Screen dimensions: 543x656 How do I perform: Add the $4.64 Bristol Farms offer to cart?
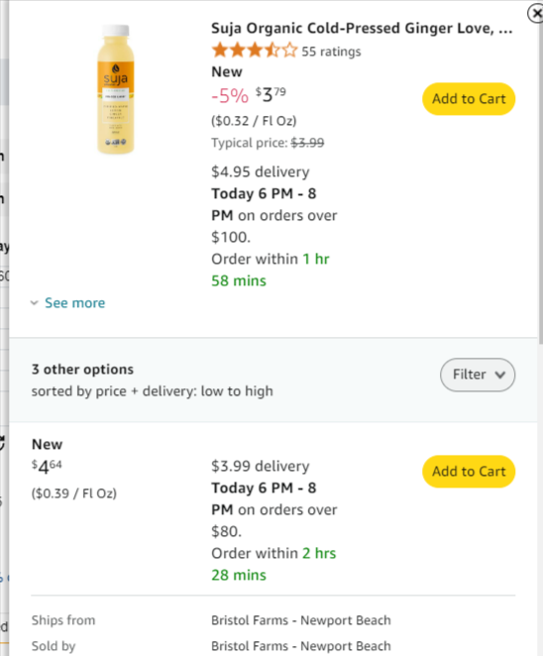click(x=469, y=471)
